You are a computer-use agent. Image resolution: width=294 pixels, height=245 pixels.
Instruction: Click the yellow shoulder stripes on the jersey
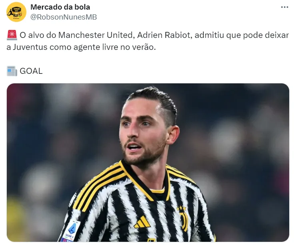coord(99,187)
